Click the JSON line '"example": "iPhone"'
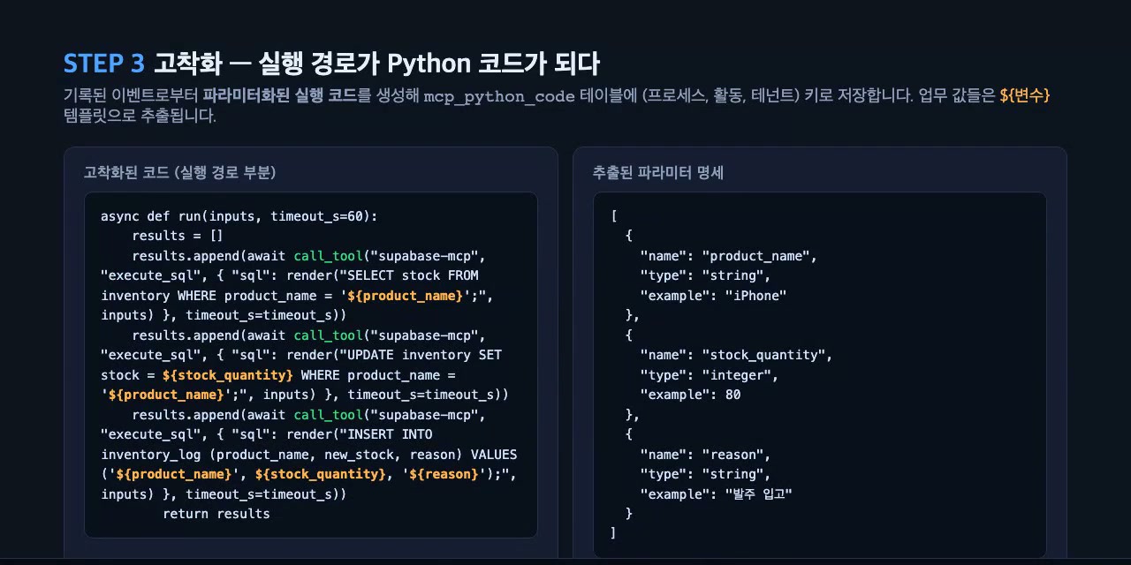The height and width of the screenshot is (565, 1131). pos(714,296)
